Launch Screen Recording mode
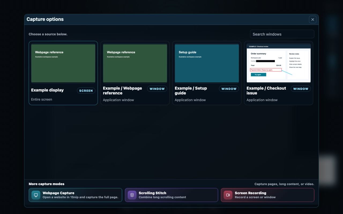Viewport: 343px width, 214px height. click(267, 195)
